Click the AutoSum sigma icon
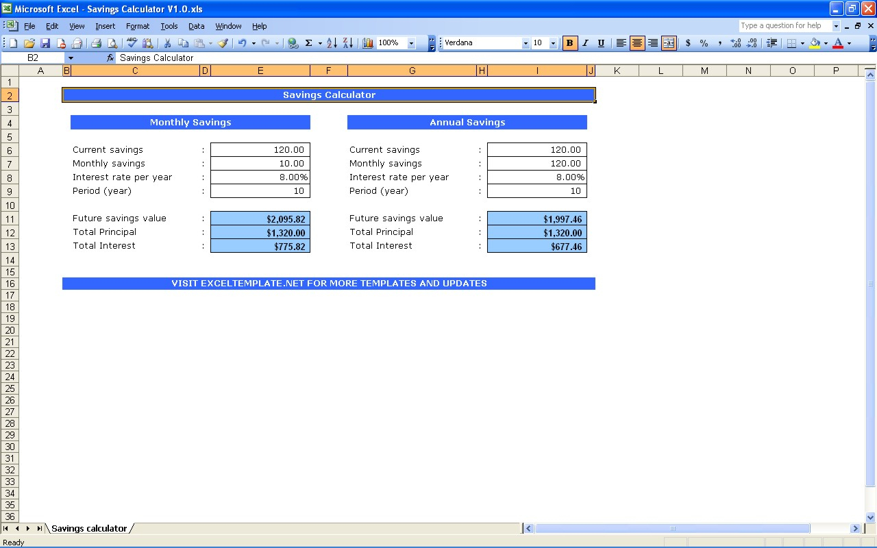Screen dimensions: 877x548 pos(308,43)
